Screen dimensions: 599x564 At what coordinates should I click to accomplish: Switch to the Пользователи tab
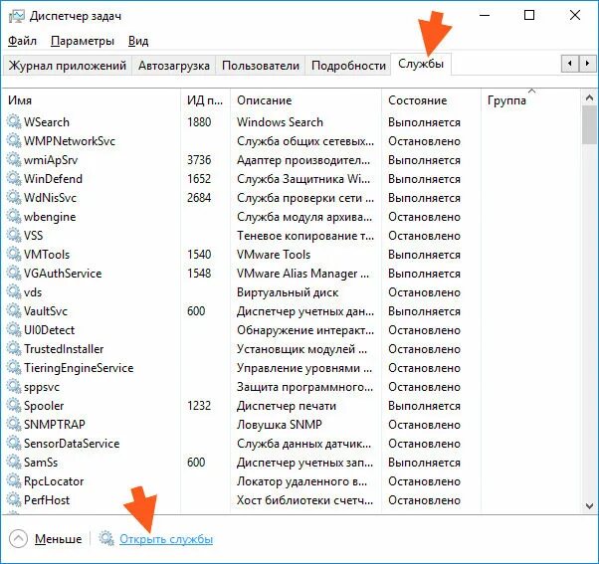pyautogui.click(x=261, y=66)
